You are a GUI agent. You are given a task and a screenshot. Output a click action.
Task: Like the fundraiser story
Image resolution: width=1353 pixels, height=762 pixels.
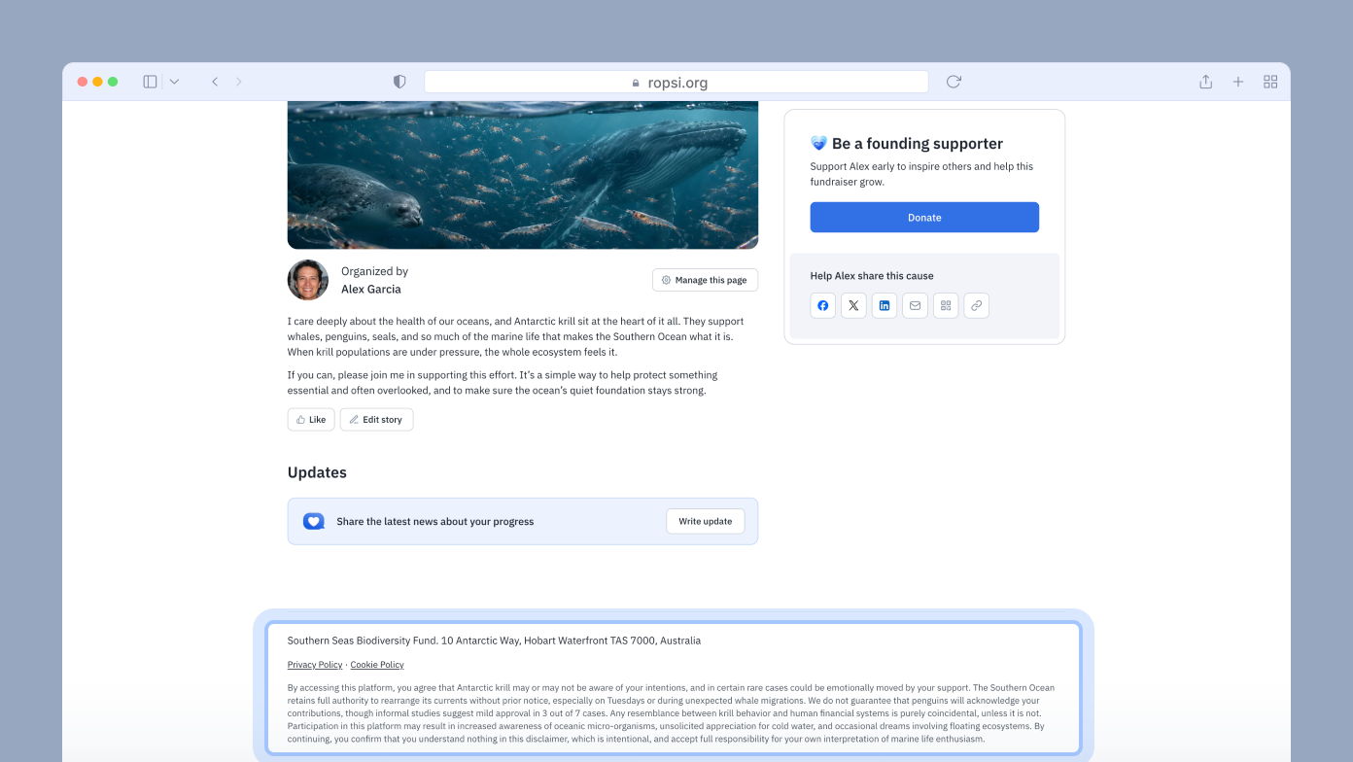311,420
